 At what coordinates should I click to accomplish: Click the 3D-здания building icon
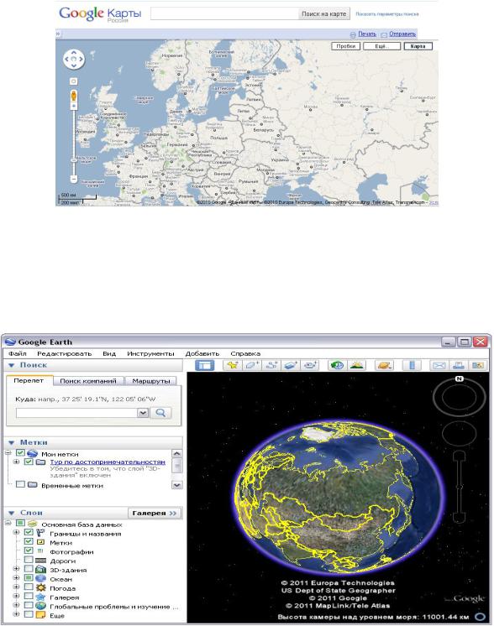pyautogui.click(x=40, y=570)
